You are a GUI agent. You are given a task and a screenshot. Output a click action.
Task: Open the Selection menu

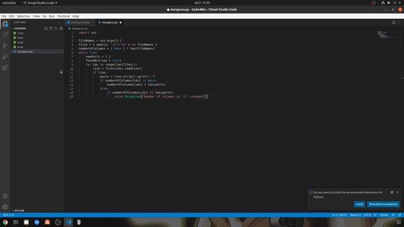tap(23, 16)
